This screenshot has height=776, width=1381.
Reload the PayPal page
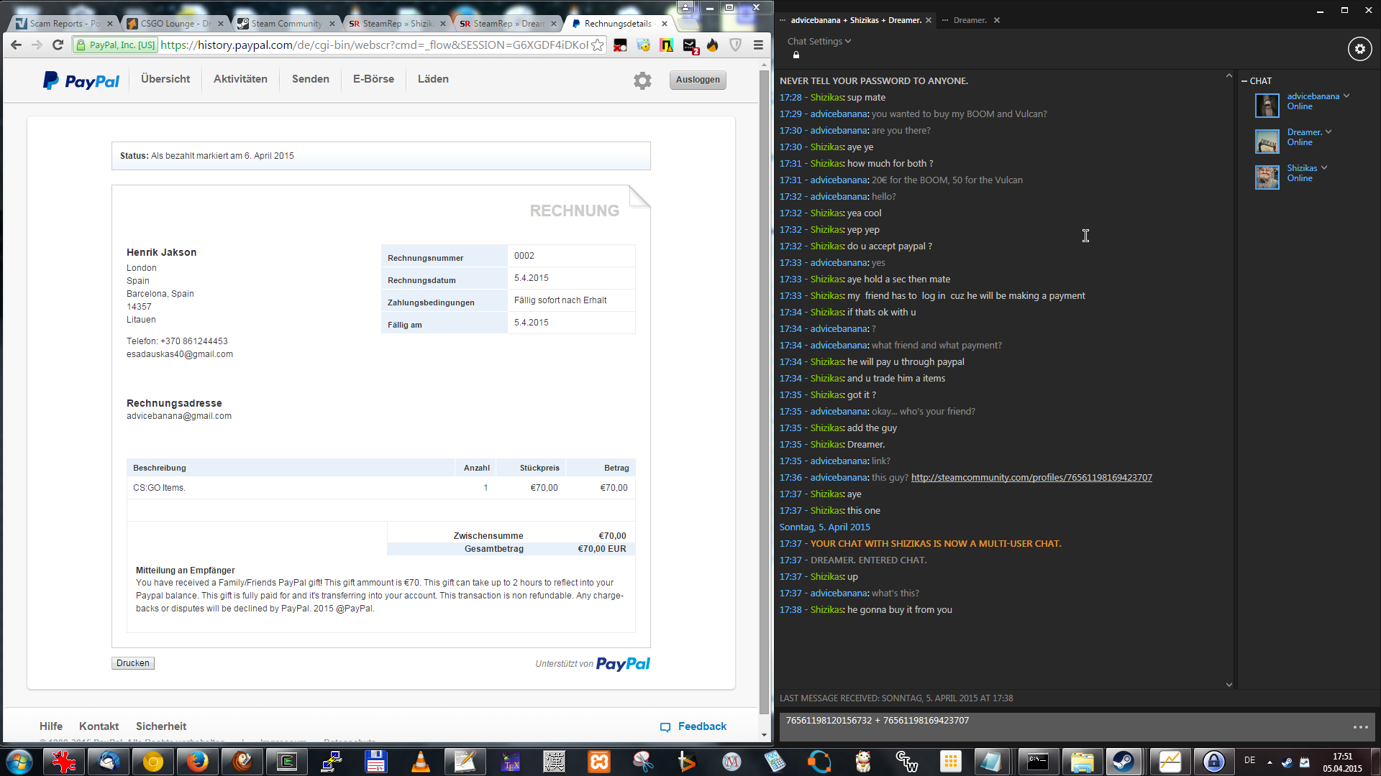[58, 45]
